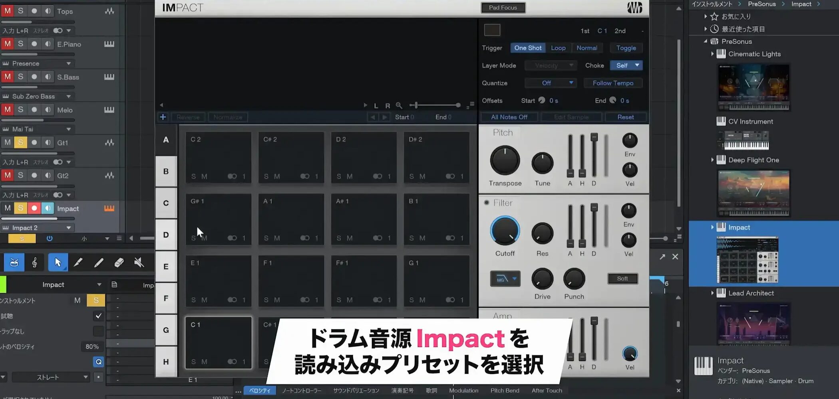
Task: Select the C 1 drum pad
Action: pyautogui.click(x=218, y=342)
